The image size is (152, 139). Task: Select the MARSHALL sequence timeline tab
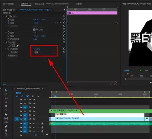[x=28, y=89]
